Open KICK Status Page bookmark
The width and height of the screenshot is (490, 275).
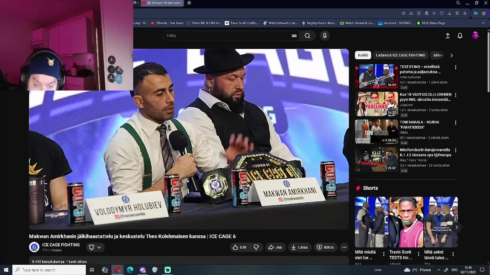pos(431,23)
